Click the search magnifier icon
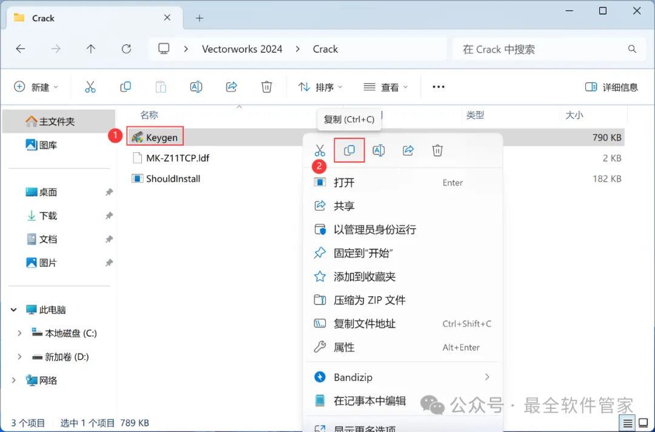This screenshot has height=432, width=655. [632, 49]
